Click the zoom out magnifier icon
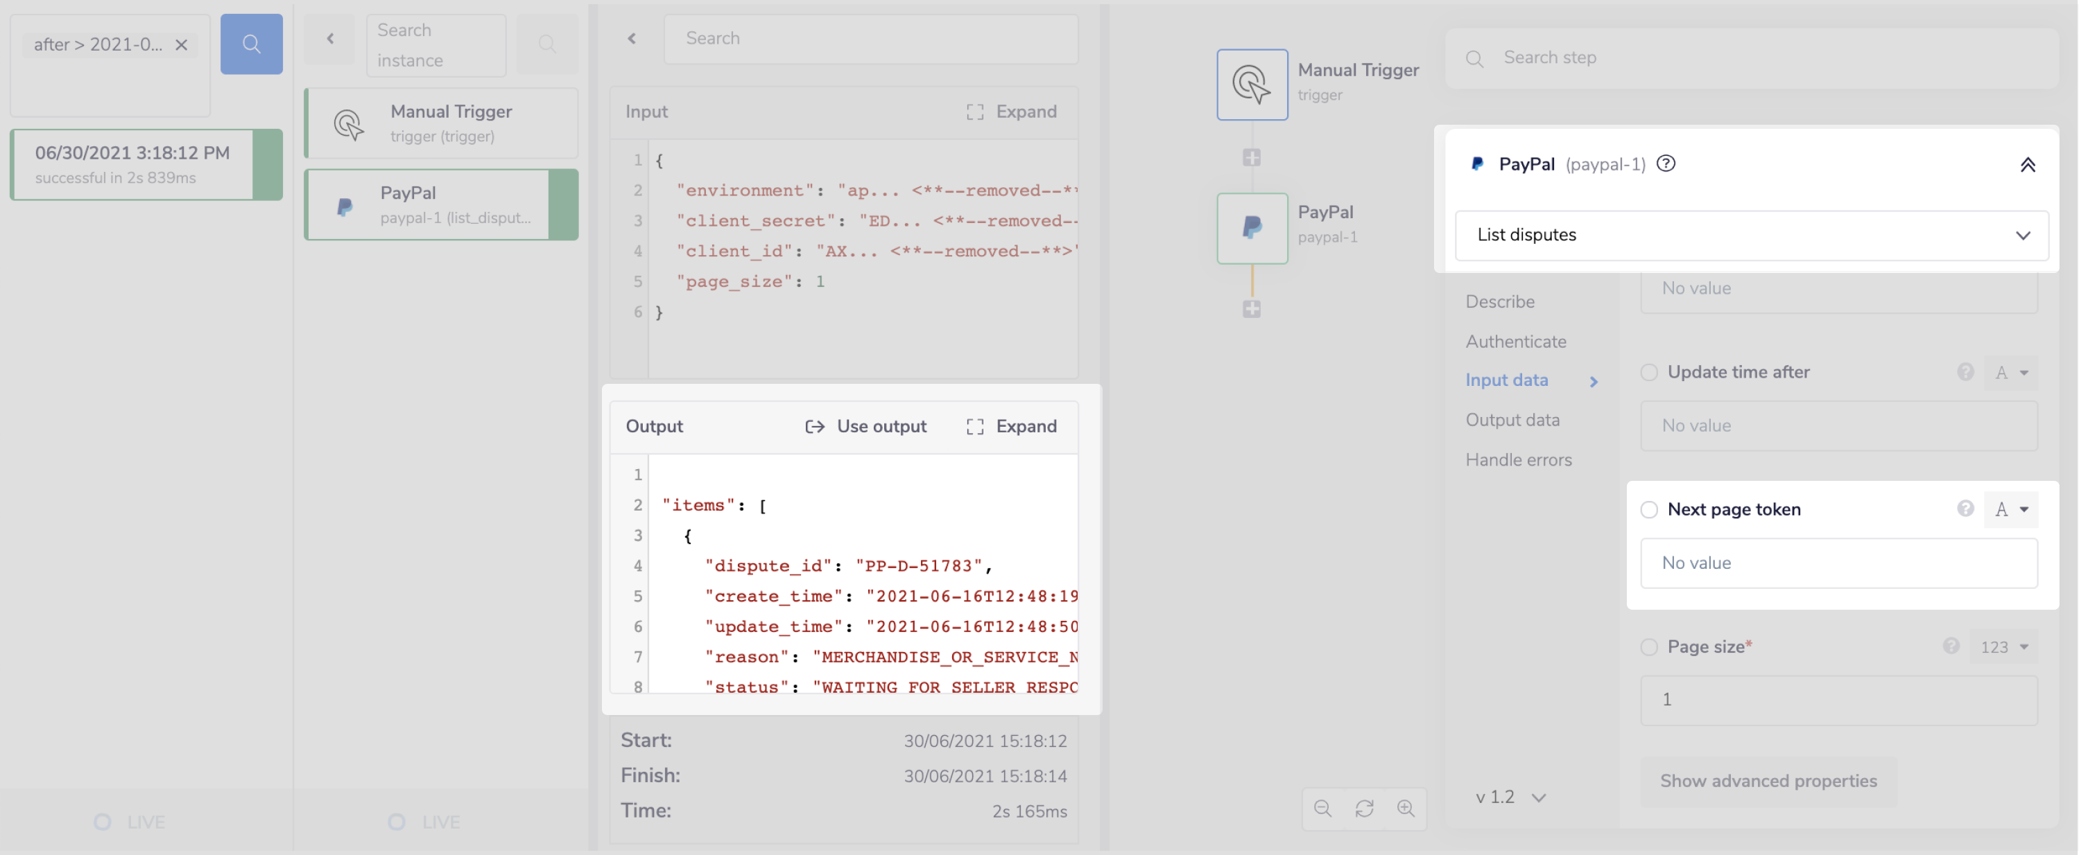Image resolution: width=2079 pixels, height=855 pixels. [x=1322, y=808]
